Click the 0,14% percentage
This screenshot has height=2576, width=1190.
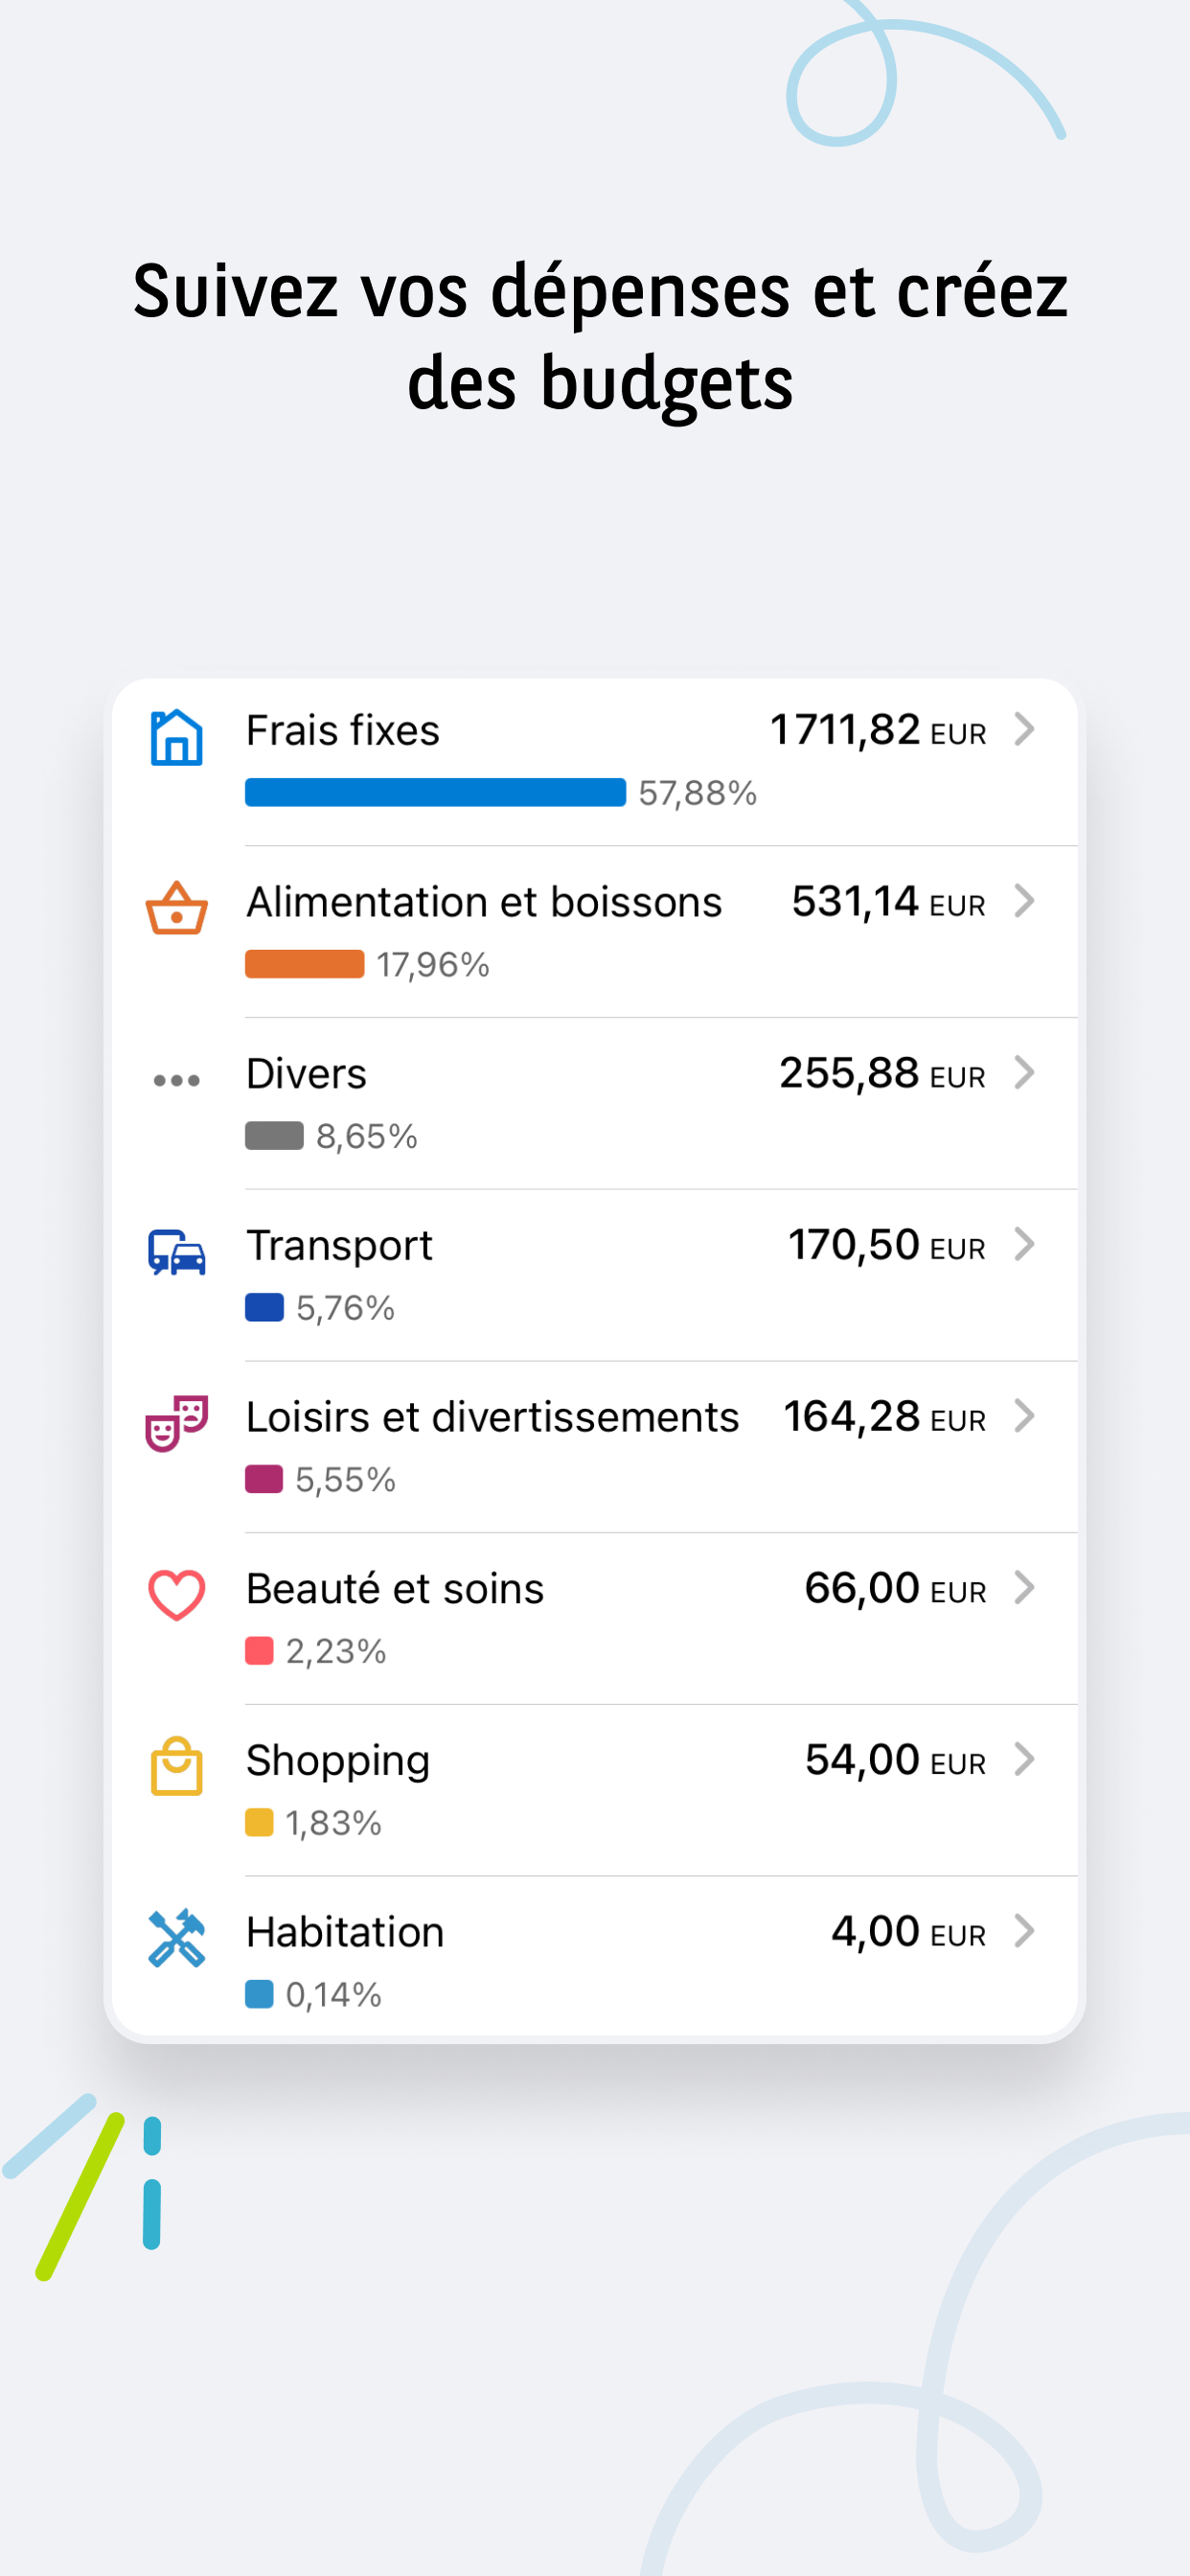(334, 1995)
